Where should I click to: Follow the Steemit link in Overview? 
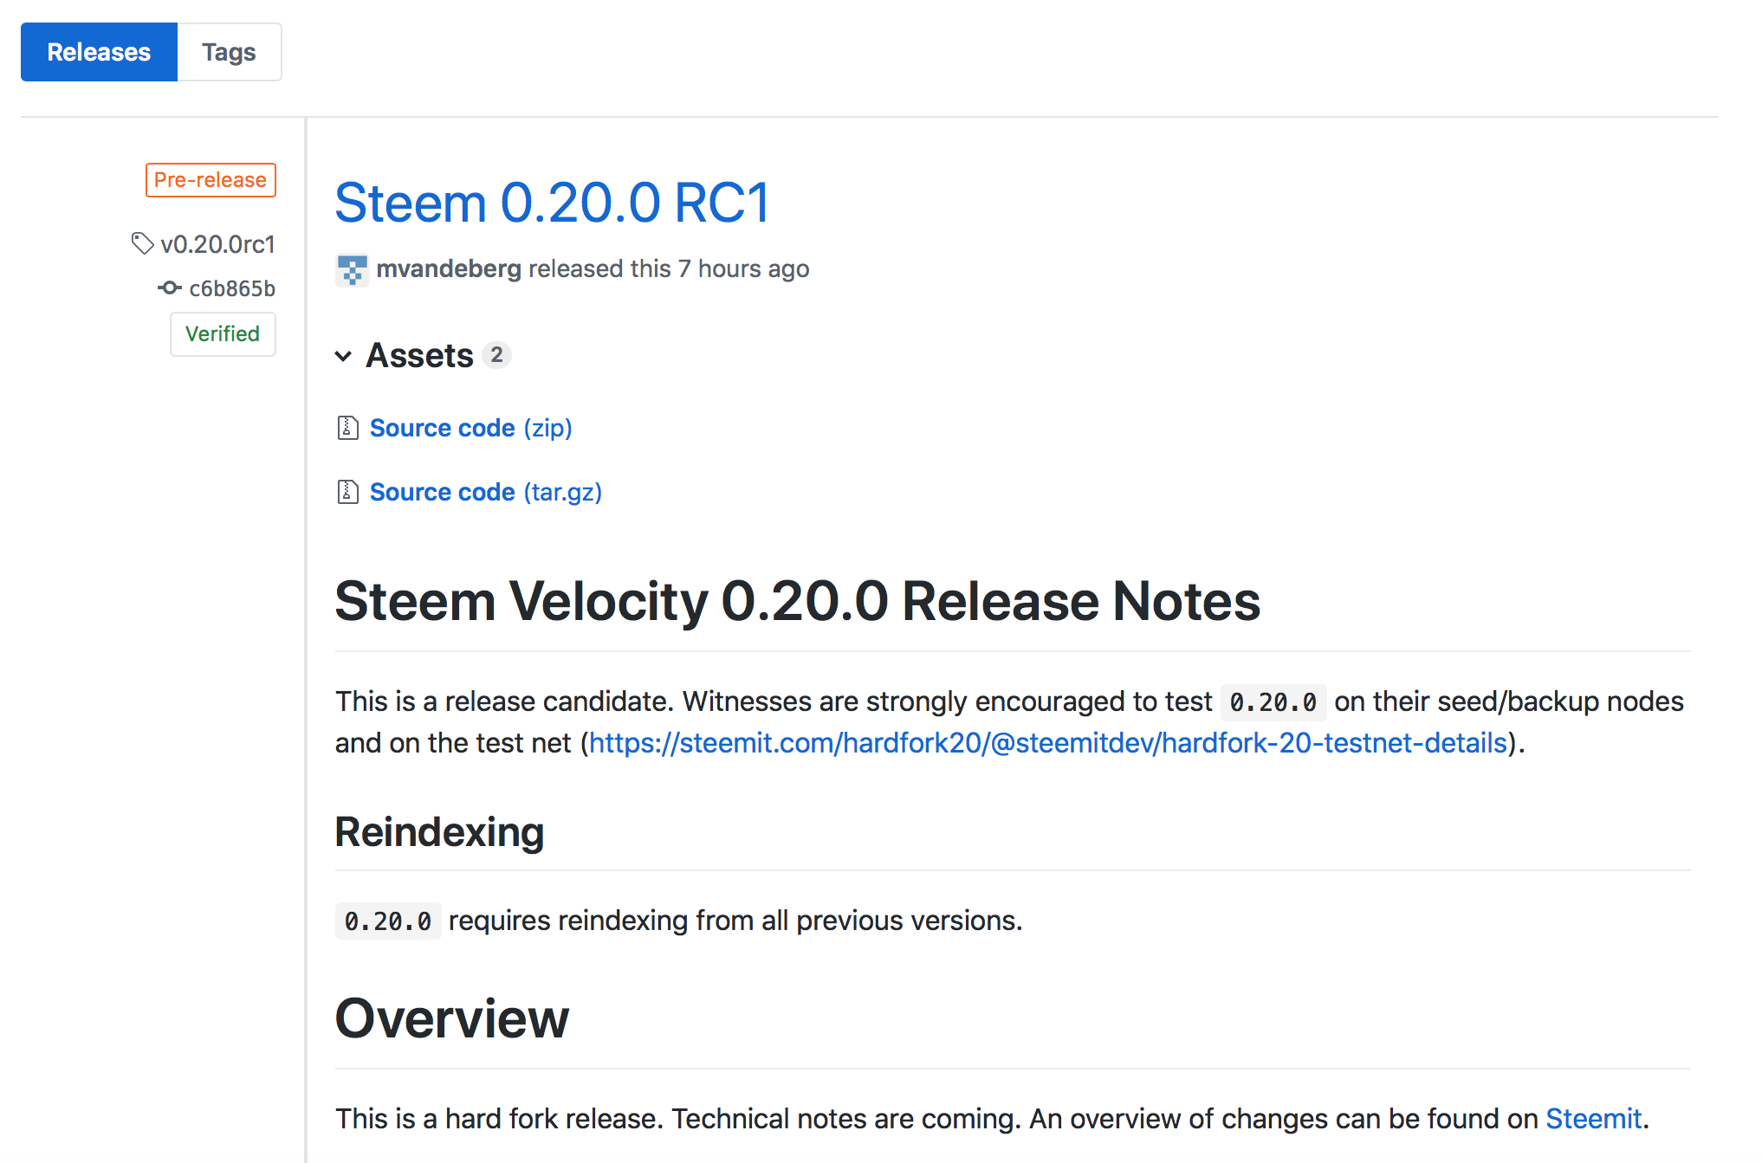[x=1594, y=1119]
